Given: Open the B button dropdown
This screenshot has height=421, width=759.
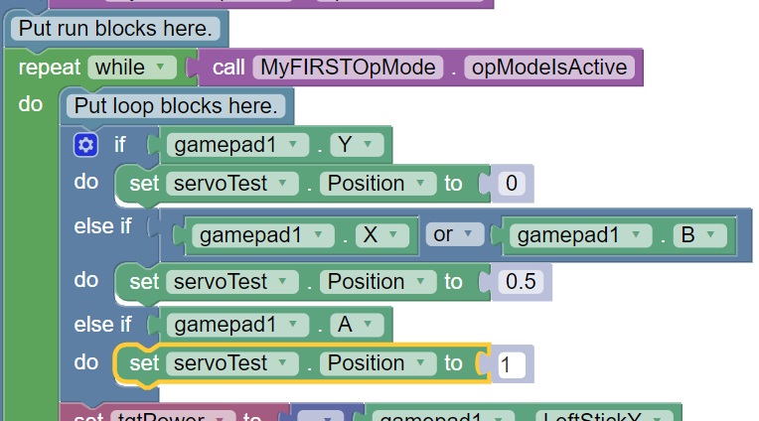Looking at the screenshot, I should click(699, 235).
